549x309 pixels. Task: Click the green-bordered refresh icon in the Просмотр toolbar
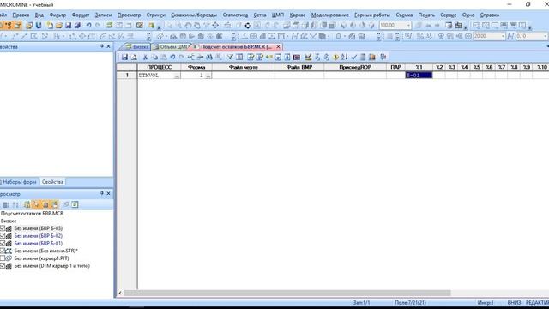[75, 204]
